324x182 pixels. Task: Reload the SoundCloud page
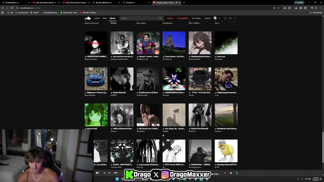point(12,8)
